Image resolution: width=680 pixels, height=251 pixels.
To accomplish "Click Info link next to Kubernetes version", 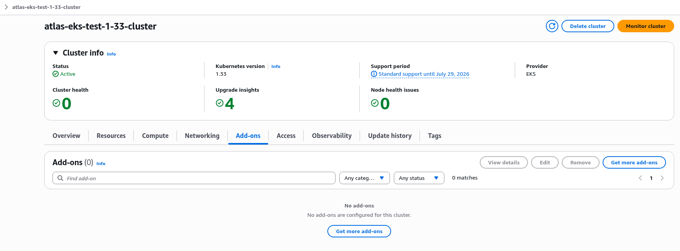I will tap(276, 66).
